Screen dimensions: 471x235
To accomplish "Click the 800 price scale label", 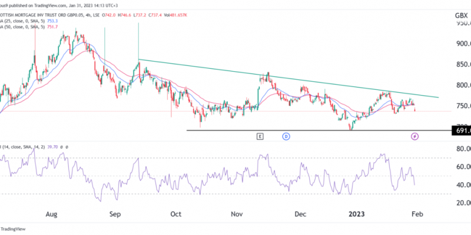I will coord(463,85).
